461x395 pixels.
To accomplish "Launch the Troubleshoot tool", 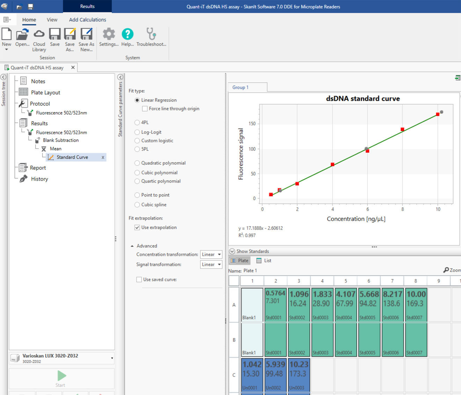I will (151, 35).
